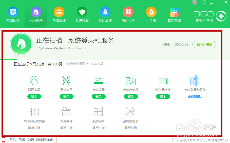Click the red phone ad icon
The height and width of the screenshot is (143, 230).
4,140
